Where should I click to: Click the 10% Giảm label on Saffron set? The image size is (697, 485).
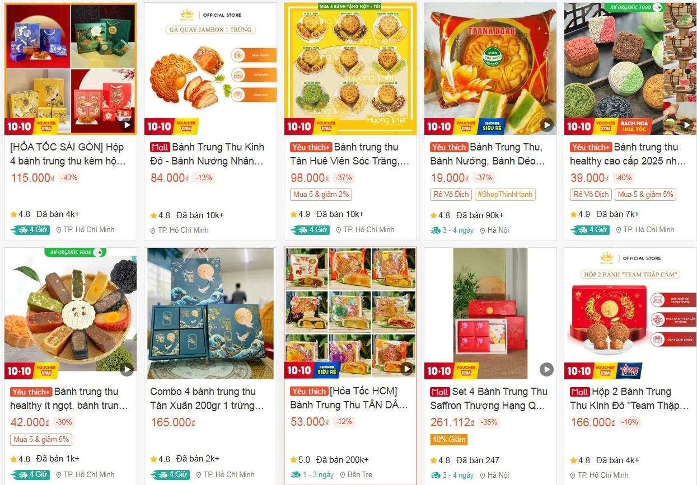pyautogui.click(x=449, y=440)
